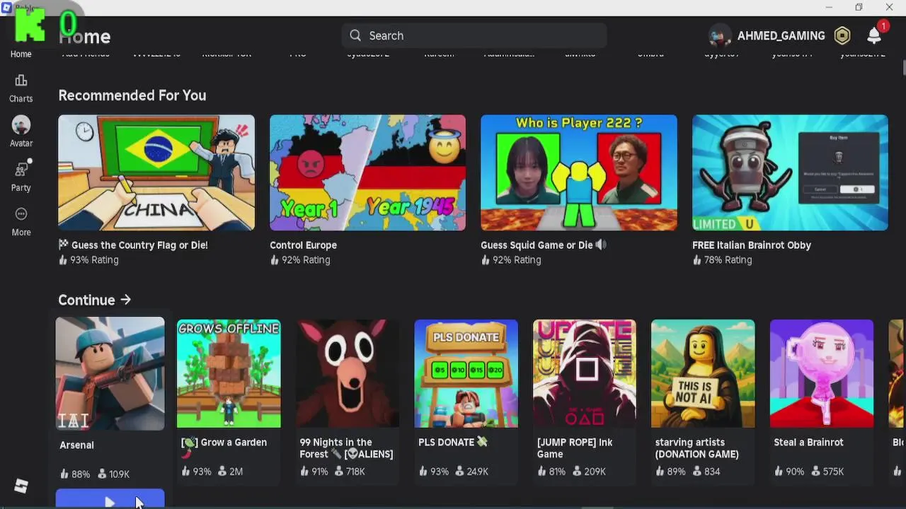The height and width of the screenshot is (509, 906).
Task: Click the Steal a Brainrot title text
Action: pos(808,442)
